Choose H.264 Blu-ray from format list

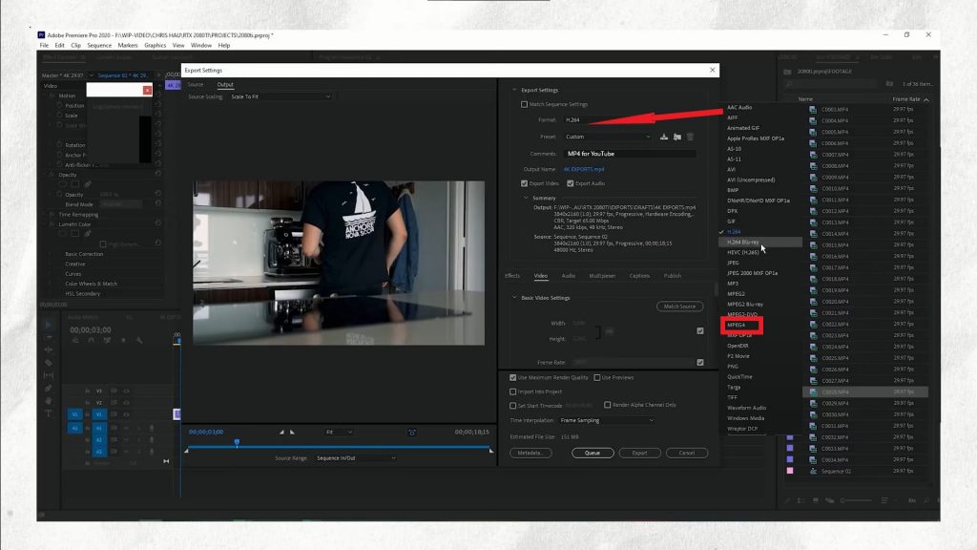pyautogui.click(x=742, y=242)
